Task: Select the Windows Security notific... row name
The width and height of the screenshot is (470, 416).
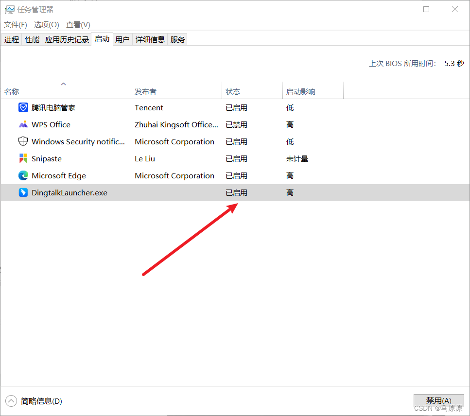Action: (x=78, y=142)
